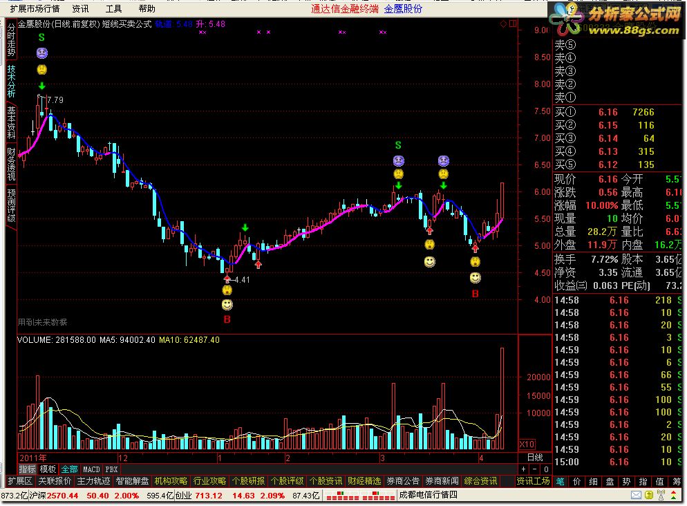
Task: Click the 换手 7.72% turnover value
Action: [605, 259]
